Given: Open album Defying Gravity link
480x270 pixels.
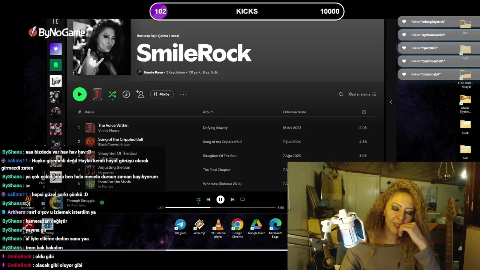Looking at the screenshot, I should [x=215, y=128].
